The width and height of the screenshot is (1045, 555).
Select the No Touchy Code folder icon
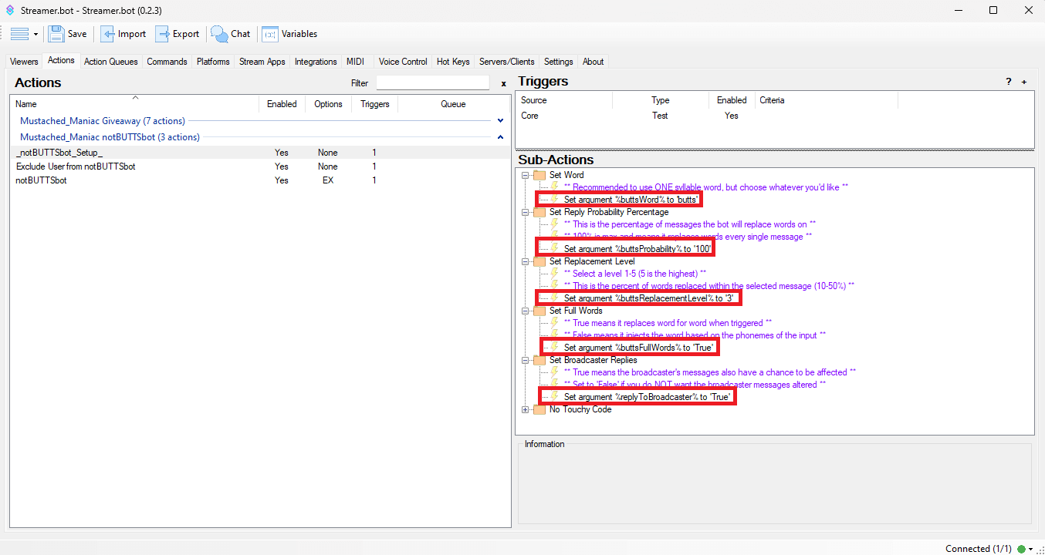539,409
